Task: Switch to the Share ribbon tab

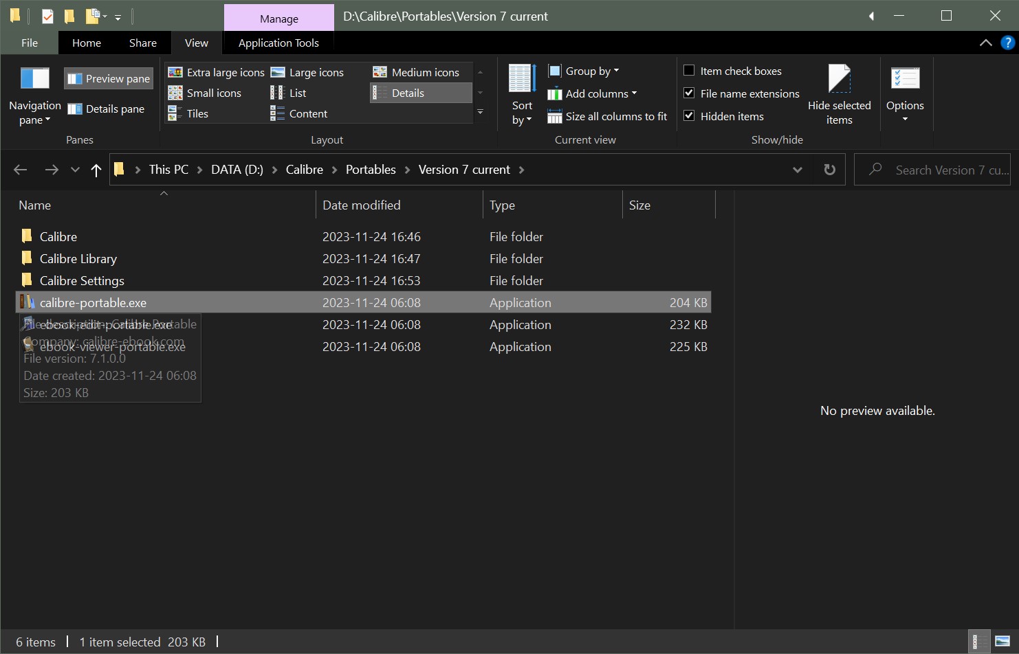Action: coord(143,43)
